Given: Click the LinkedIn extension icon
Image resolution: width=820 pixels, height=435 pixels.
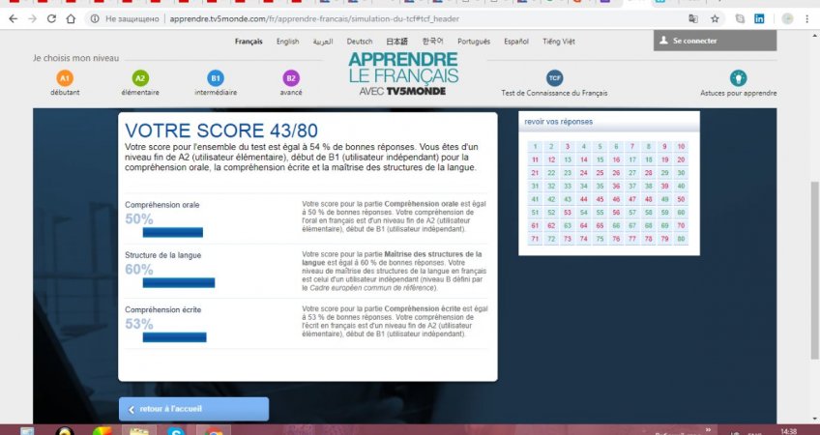Looking at the screenshot, I should tap(759, 18).
